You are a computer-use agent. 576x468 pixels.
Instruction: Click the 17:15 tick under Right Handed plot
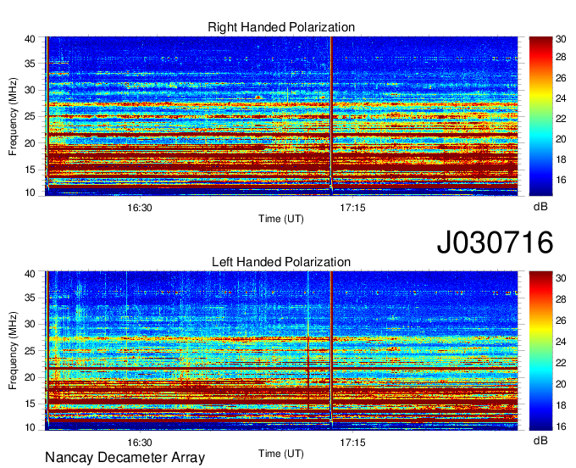(352, 208)
